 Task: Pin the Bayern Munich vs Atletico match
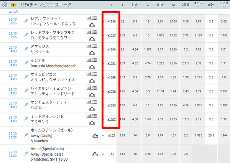26,91
